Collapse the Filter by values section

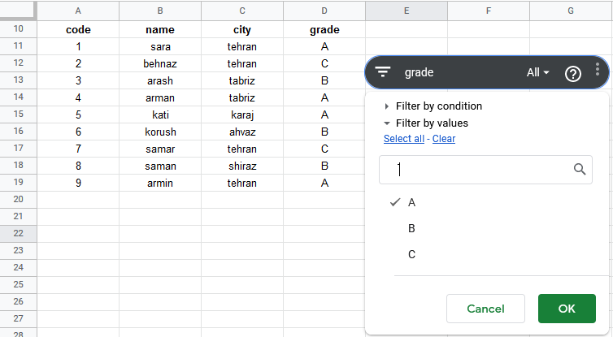(426, 123)
